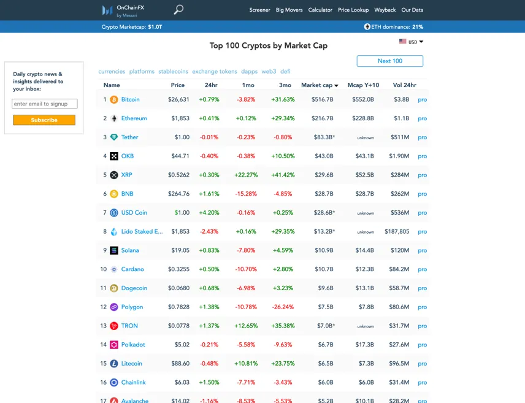The image size is (525, 403).
Task: Sort table by Price column
Action: click(x=177, y=85)
